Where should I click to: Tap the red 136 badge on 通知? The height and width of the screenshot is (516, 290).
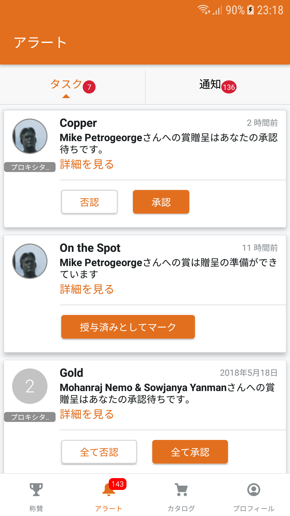pyautogui.click(x=229, y=87)
